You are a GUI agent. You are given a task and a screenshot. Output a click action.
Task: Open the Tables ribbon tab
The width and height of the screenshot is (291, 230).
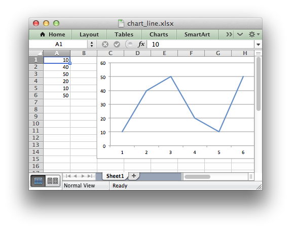click(x=124, y=34)
